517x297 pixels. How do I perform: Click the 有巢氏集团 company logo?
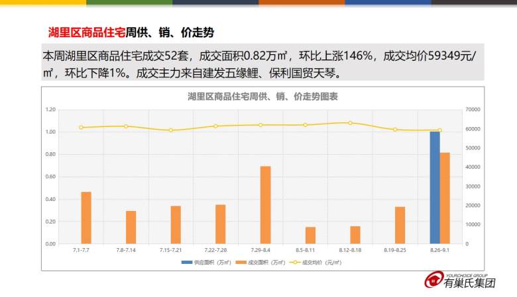[x=460, y=280]
